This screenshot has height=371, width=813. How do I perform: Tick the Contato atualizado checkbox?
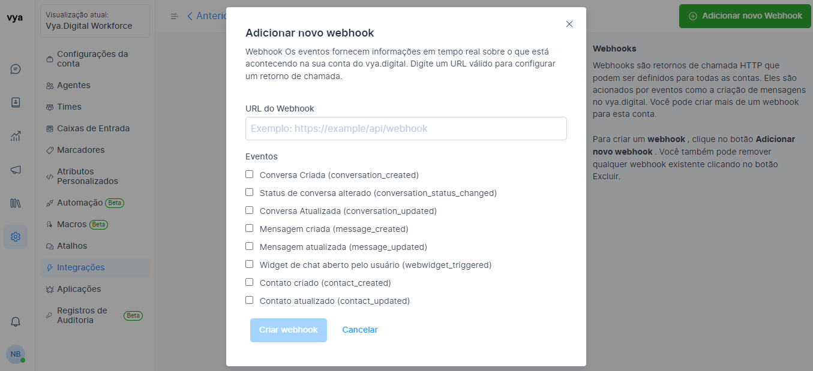point(250,300)
